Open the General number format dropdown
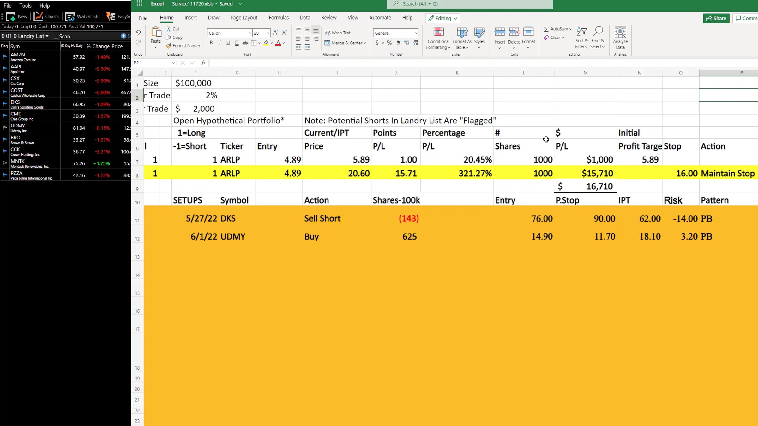 416,33
